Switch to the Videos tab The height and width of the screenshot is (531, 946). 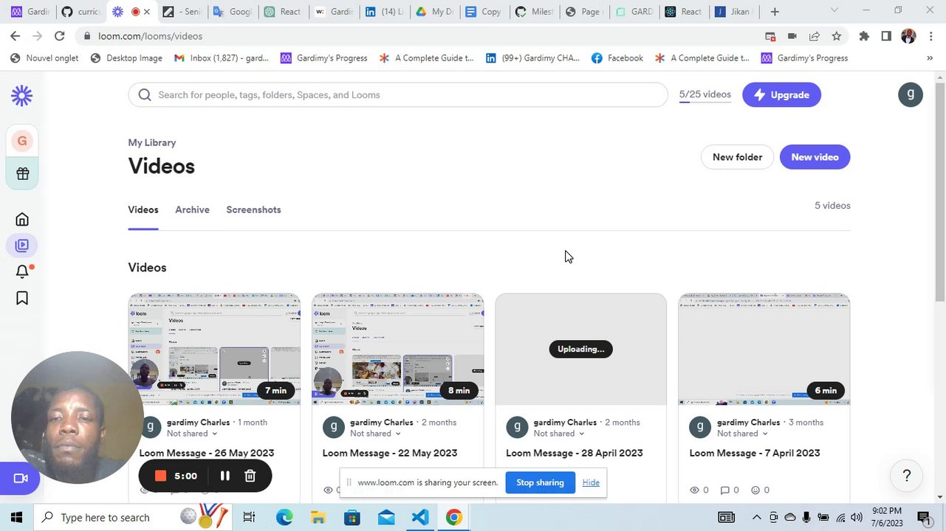143,210
